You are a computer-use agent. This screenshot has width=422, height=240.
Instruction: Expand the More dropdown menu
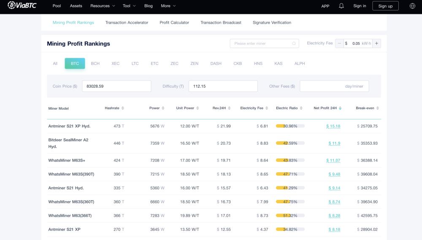[x=168, y=6]
